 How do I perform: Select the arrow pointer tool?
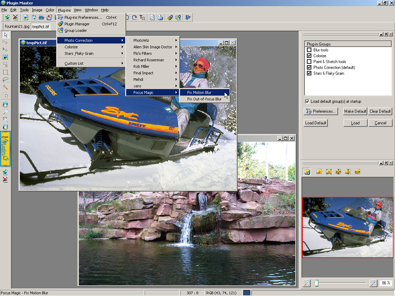[5, 35]
